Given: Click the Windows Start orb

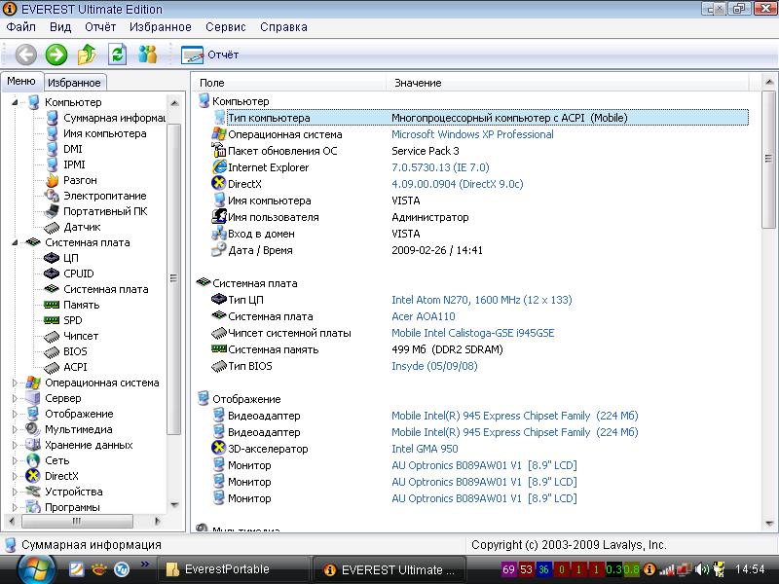Looking at the screenshot, I should [x=35, y=569].
